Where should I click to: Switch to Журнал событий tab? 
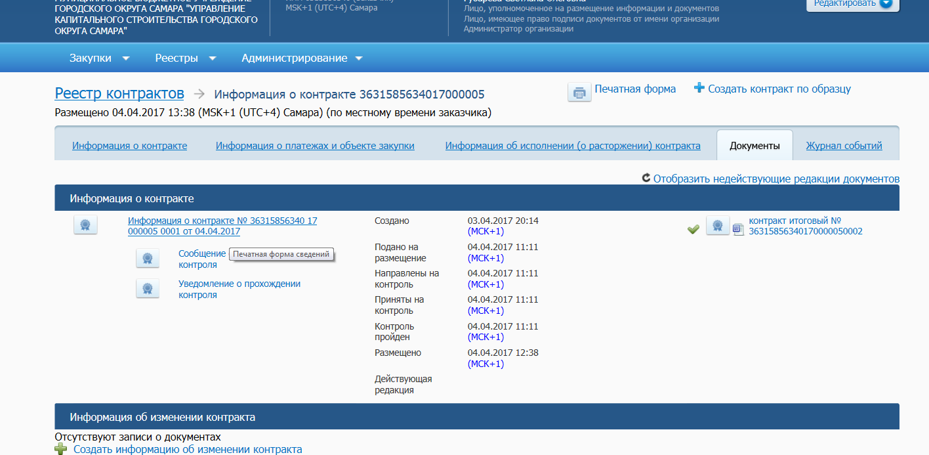click(x=844, y=146)
